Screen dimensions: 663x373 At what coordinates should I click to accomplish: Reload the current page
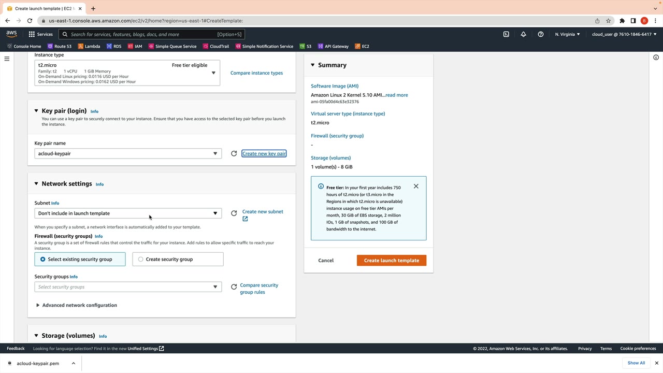[x=30, y=21]
